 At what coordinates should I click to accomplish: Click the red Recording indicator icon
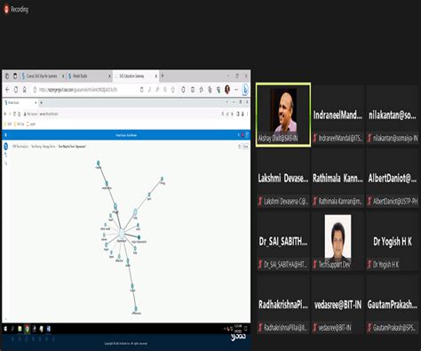coord(6,9)
